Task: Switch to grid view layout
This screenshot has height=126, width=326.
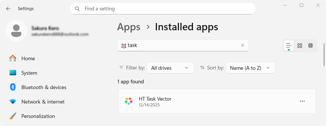Action: [x=300, y=46]
